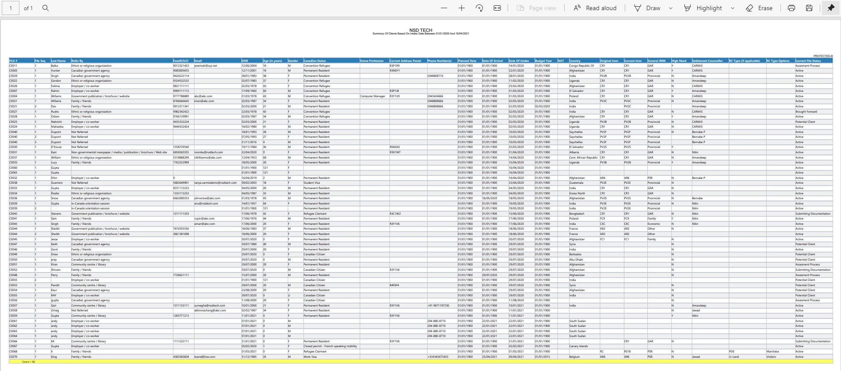Select the Erase tool
Image resolution: width=841 pixels, height=371 pixels.
(x=759, y=8)
